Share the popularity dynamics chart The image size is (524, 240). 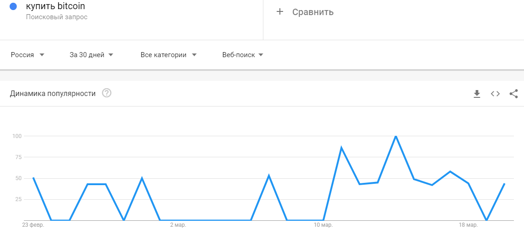coord(513,94)
